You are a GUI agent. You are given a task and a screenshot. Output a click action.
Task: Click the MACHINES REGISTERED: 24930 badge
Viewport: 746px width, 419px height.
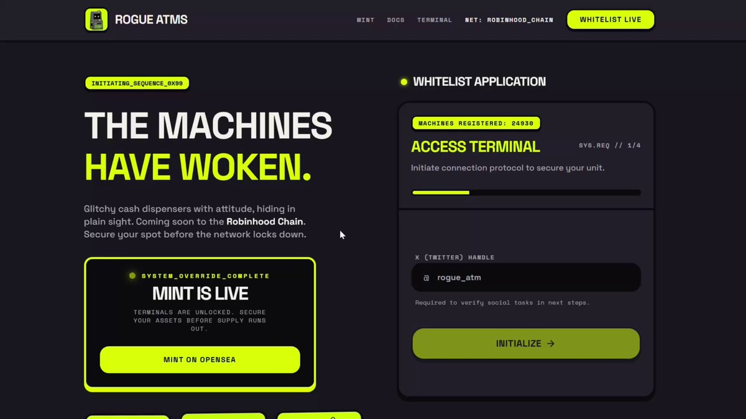point(476,124)
